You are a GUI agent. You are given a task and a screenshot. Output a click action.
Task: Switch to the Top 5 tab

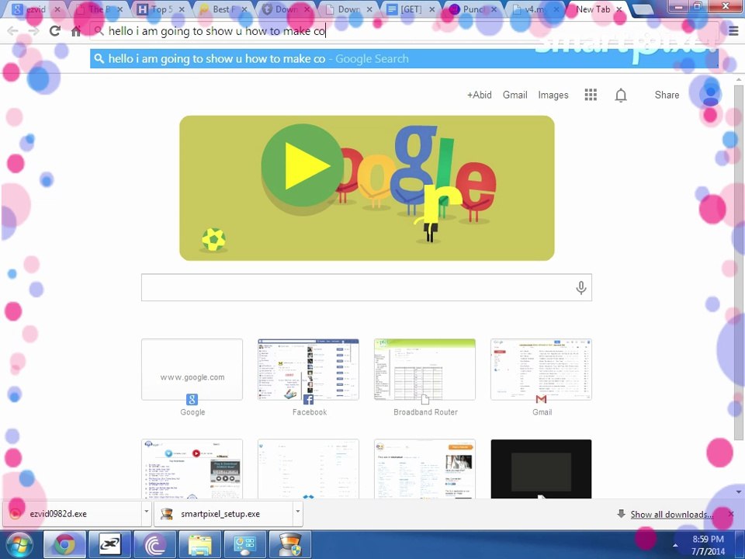tap(161, 9)
